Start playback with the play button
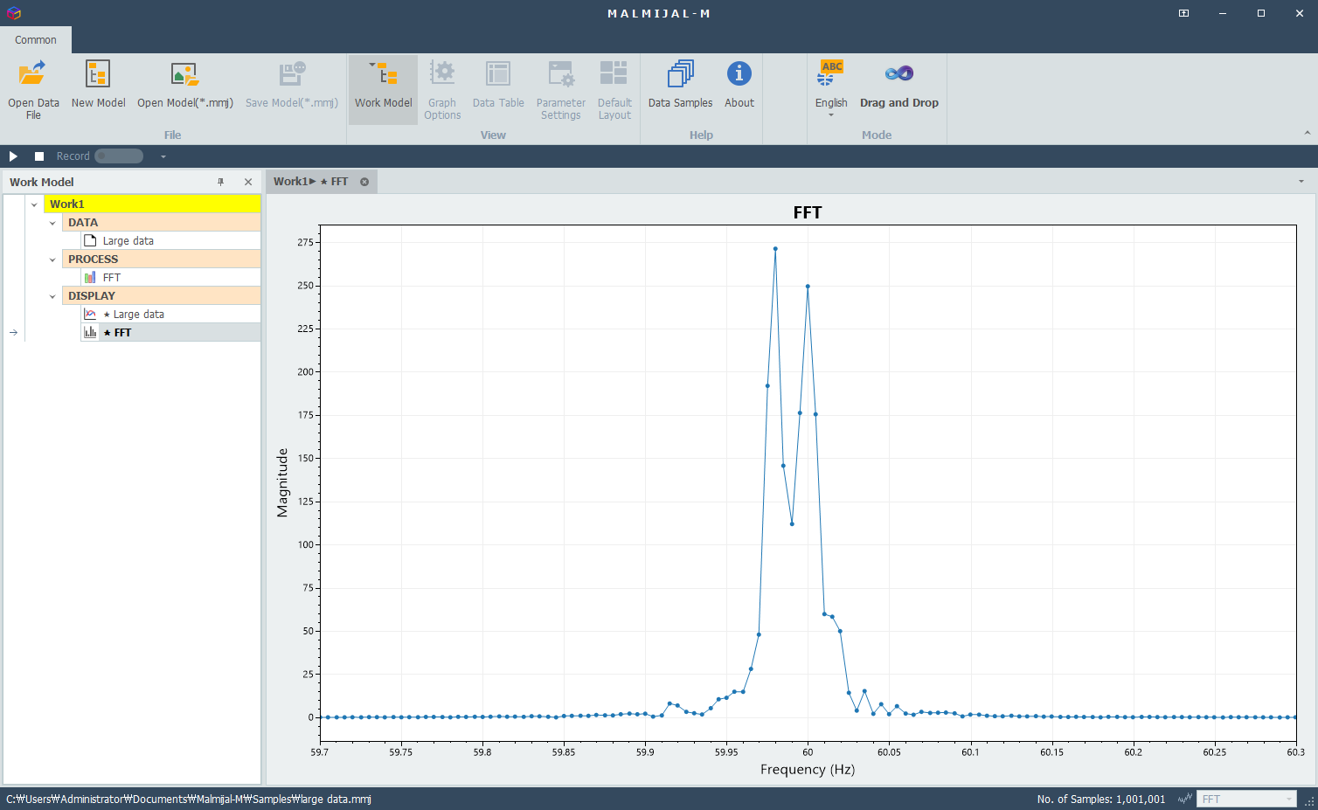 (13, 156)
